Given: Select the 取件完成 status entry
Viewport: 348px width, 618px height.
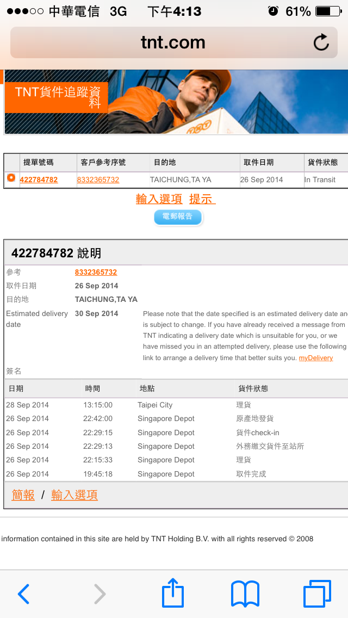Looking at the screenshot, I should point(251,474).
